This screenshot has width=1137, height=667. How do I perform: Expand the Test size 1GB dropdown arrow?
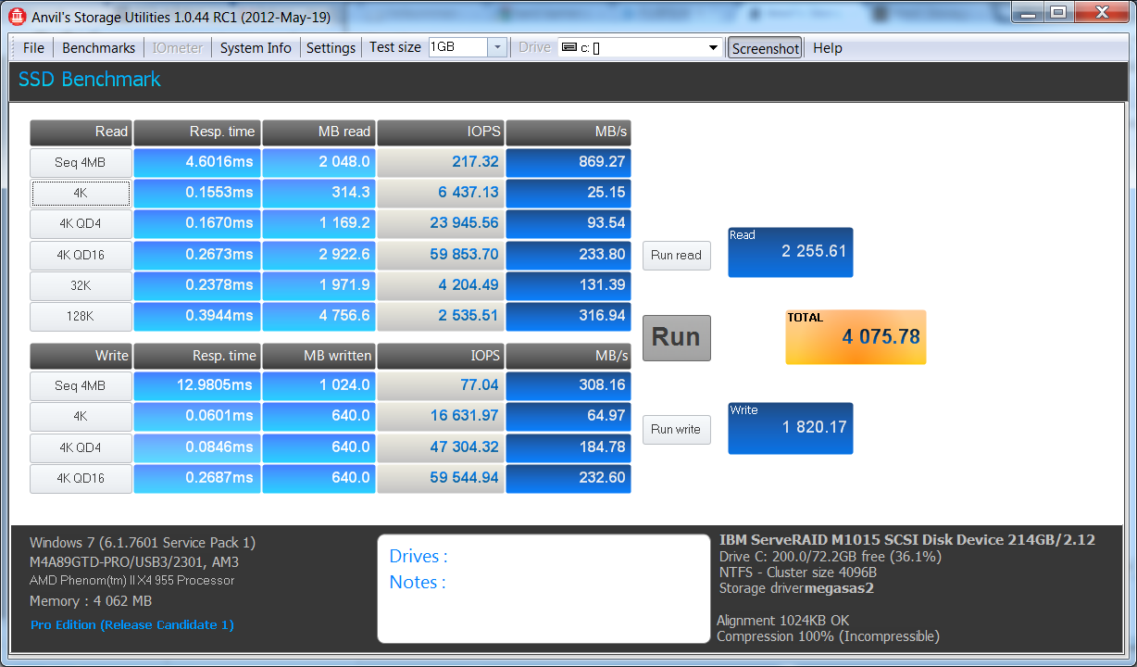click(497, 47)
